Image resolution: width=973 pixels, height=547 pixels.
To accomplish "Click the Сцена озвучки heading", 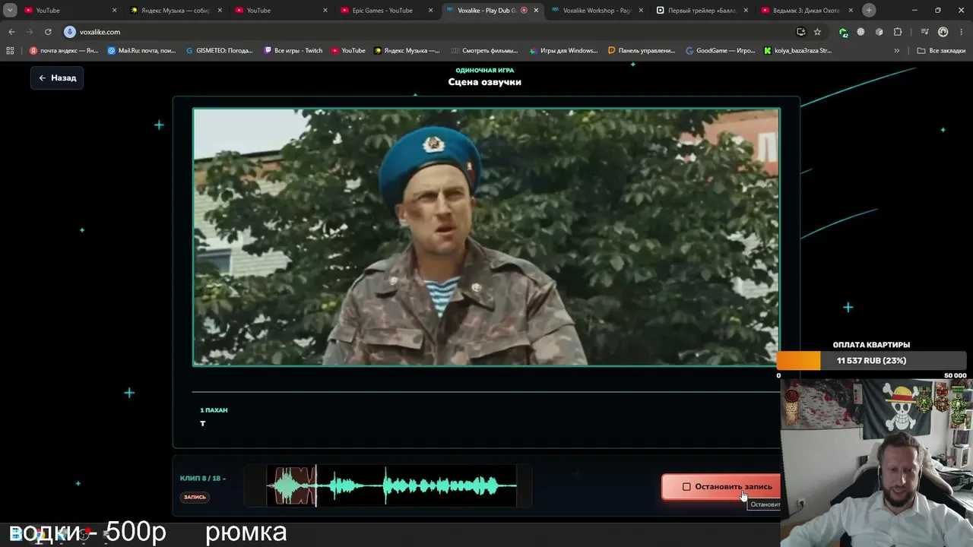I will pos(485,82).
